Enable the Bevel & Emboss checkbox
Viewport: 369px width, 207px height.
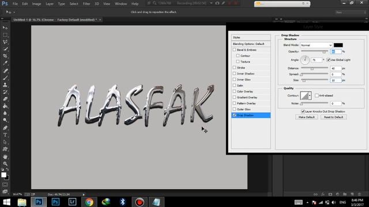(x=234, y=50)
